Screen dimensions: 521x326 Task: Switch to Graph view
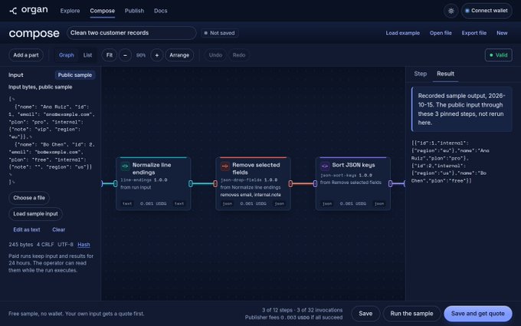[67, 55]
